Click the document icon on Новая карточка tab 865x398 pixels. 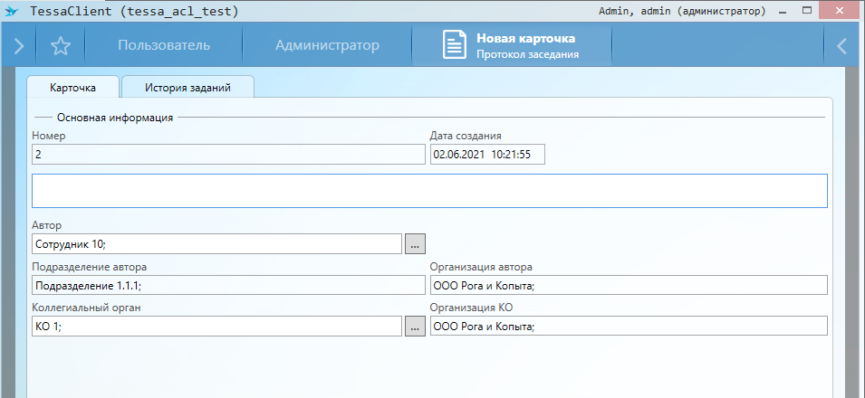point(455,46)
